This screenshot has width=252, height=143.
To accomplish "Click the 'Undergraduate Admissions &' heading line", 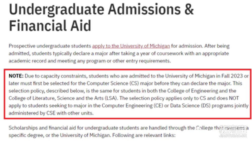I will pyautogui.click(x=101, y=10).
